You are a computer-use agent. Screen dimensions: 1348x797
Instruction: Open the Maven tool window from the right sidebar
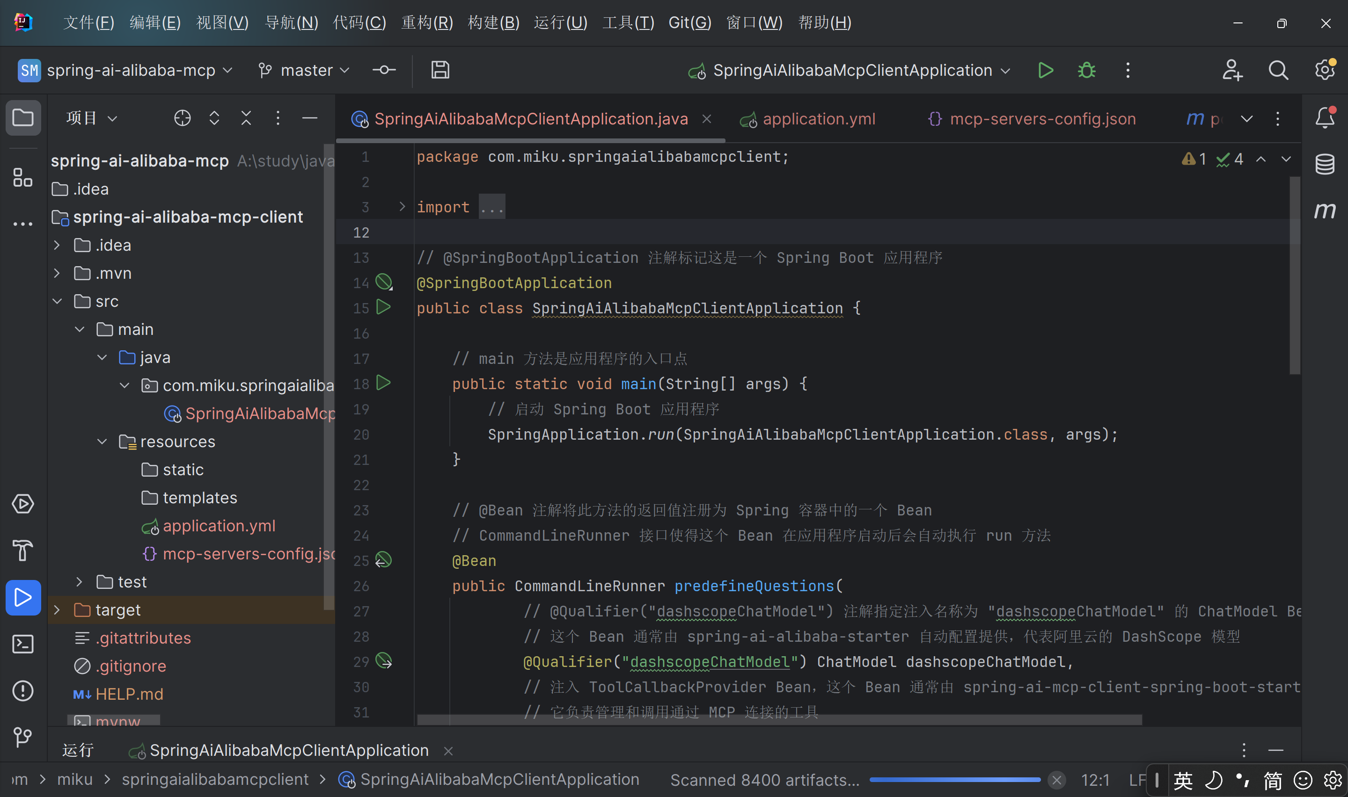(1324, 210)
